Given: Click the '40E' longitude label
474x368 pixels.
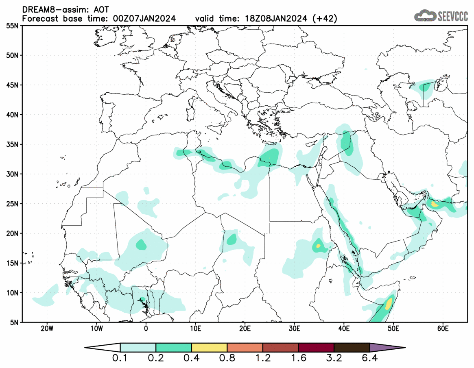Looking at the screenshot, I should [344, 329].
